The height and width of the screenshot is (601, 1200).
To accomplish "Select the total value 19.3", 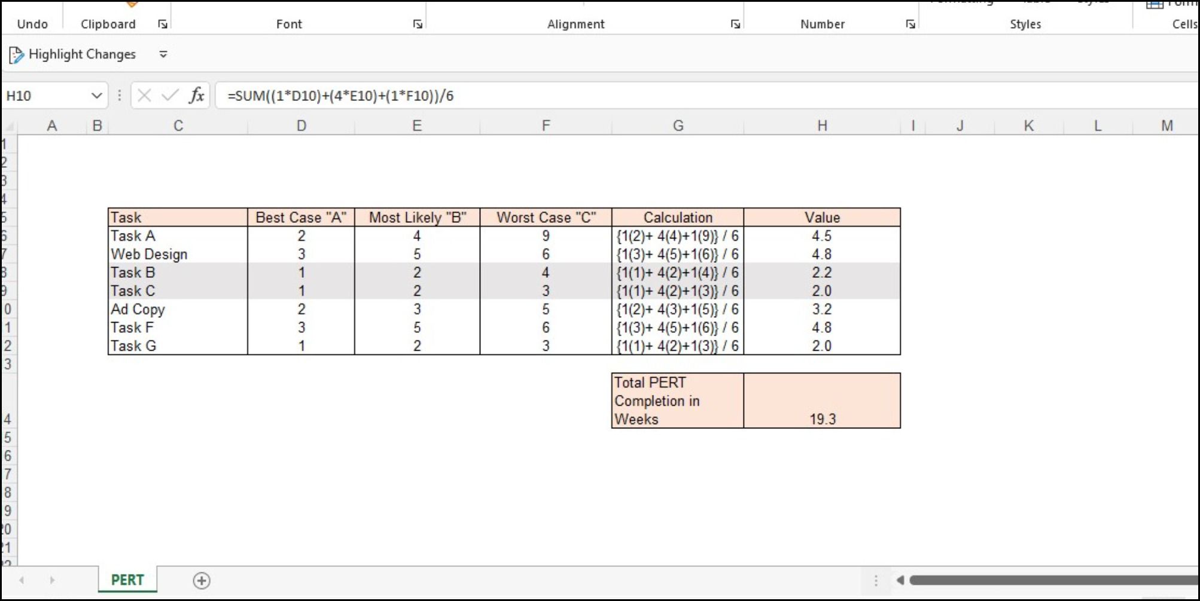I will click(x=822, y=401).
